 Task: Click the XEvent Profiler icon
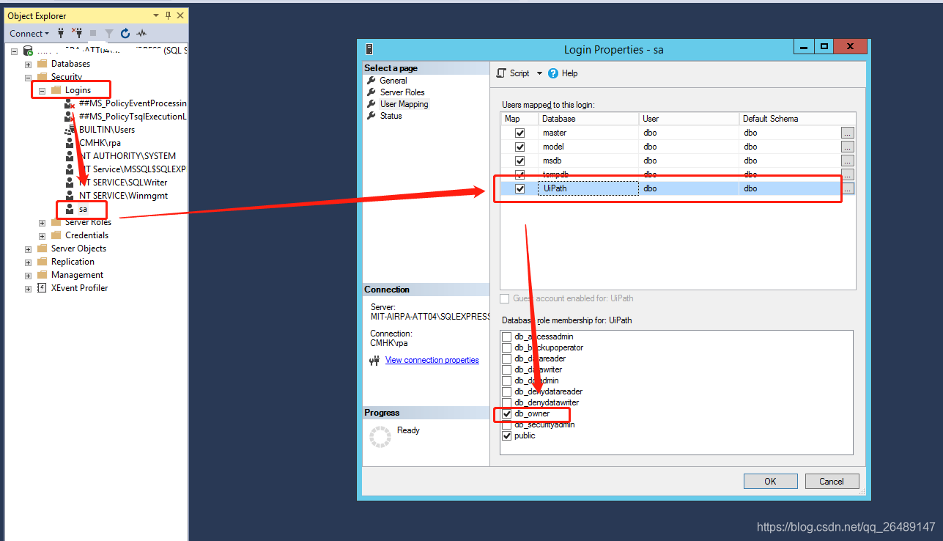42,288
